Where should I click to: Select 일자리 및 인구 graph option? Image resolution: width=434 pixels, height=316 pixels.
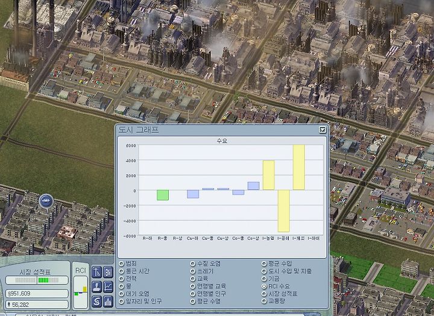point(121,301)
